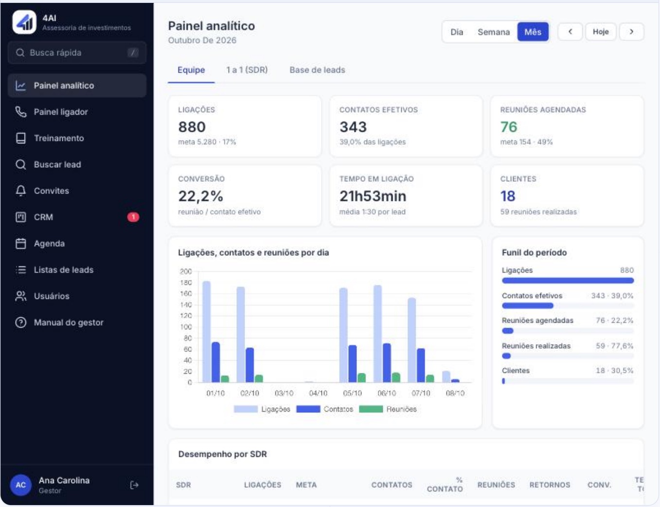This screenshot has height=507, width=660.
Task: Open Painel ligador from the sidebar
Action: 77,112
